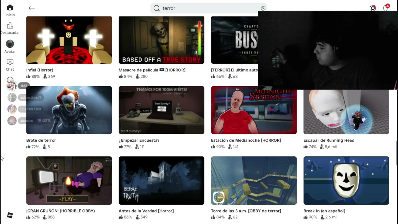Click 'Antes de la Verdad [Horror]' title

click(x=146, y=211)
